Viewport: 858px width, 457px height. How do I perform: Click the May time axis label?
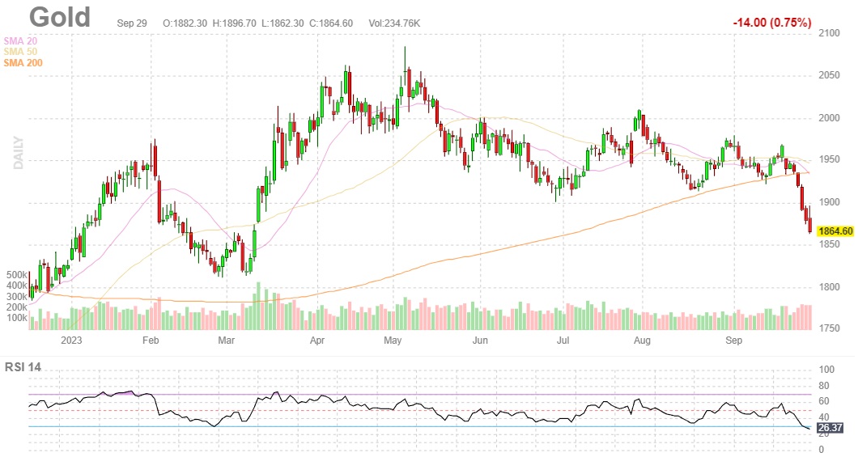coord(393,340)
